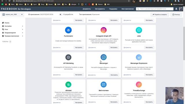The image size is (185, 104).
Task: Open Документы link on Jobs card
Action: point(127,47)
